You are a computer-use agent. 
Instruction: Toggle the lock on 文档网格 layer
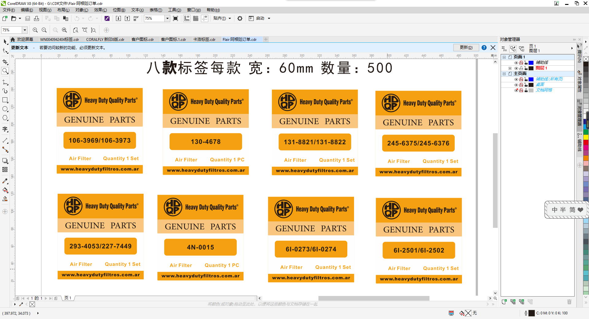coord(526,90)
